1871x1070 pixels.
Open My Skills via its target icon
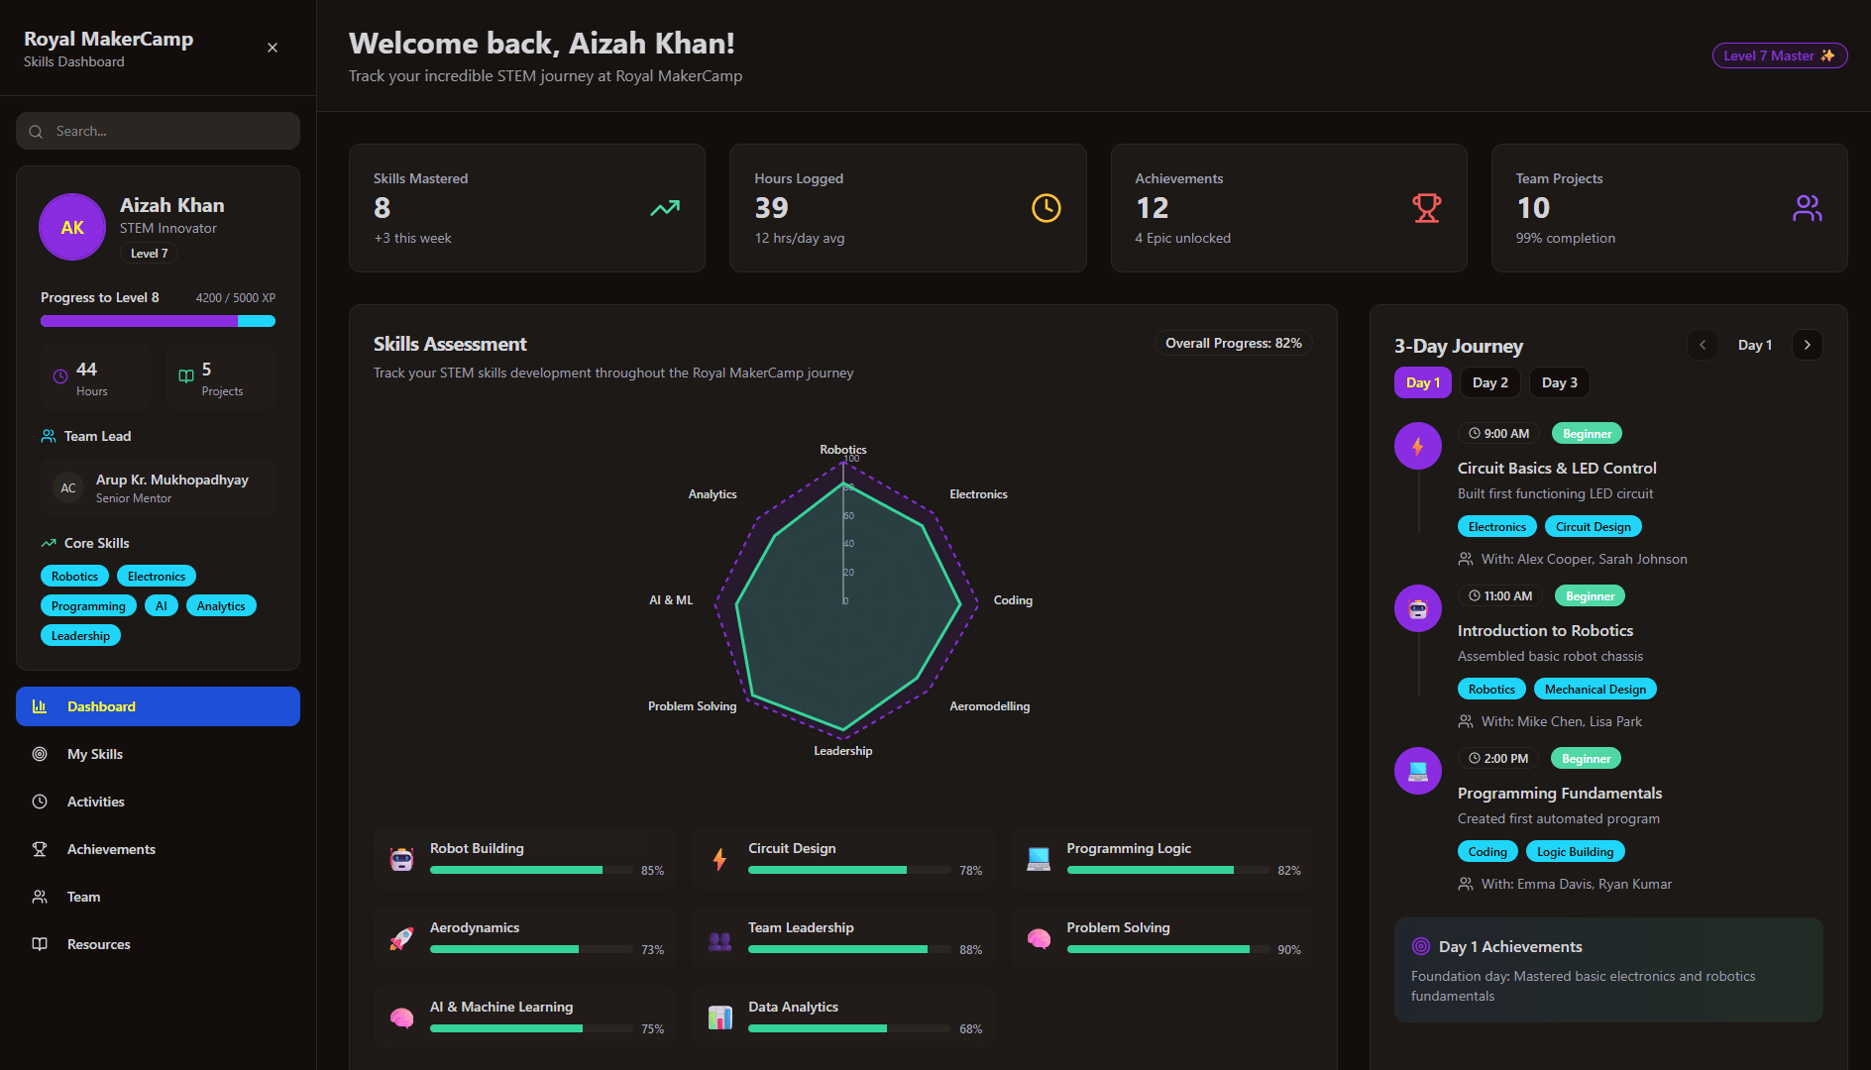tap(40, 753)
